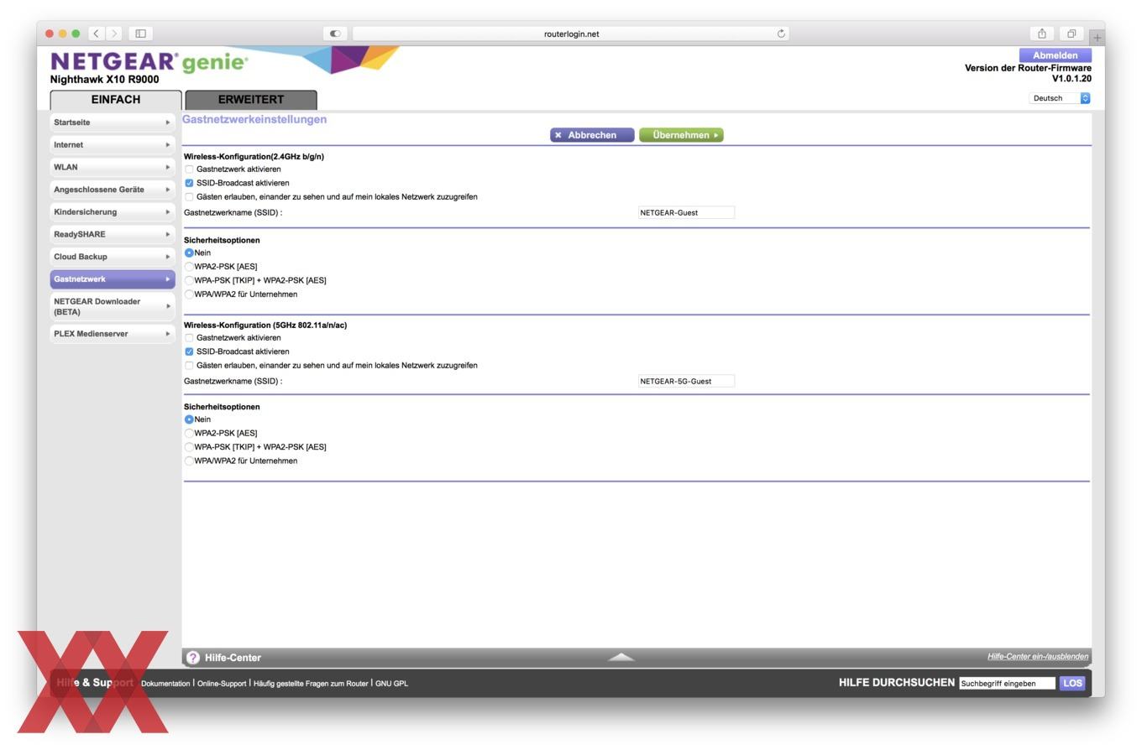Click the V1.0.1.20 firmware version text

pos(1071,79)
